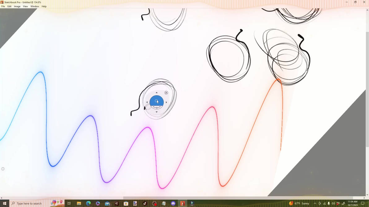
Task: Open PowerPoint from the taskbar
Action: [183, 203]
